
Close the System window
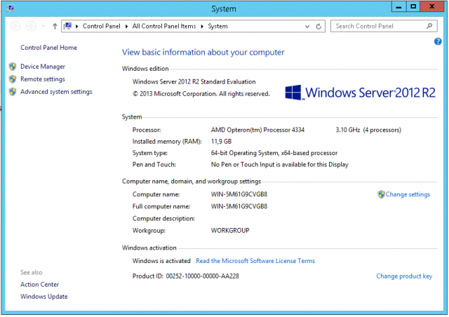432,6
